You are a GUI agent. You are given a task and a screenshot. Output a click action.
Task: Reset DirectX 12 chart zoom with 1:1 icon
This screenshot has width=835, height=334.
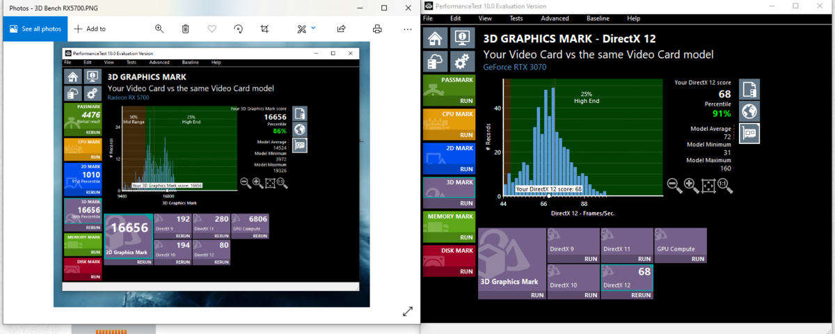tap(724, 185)
